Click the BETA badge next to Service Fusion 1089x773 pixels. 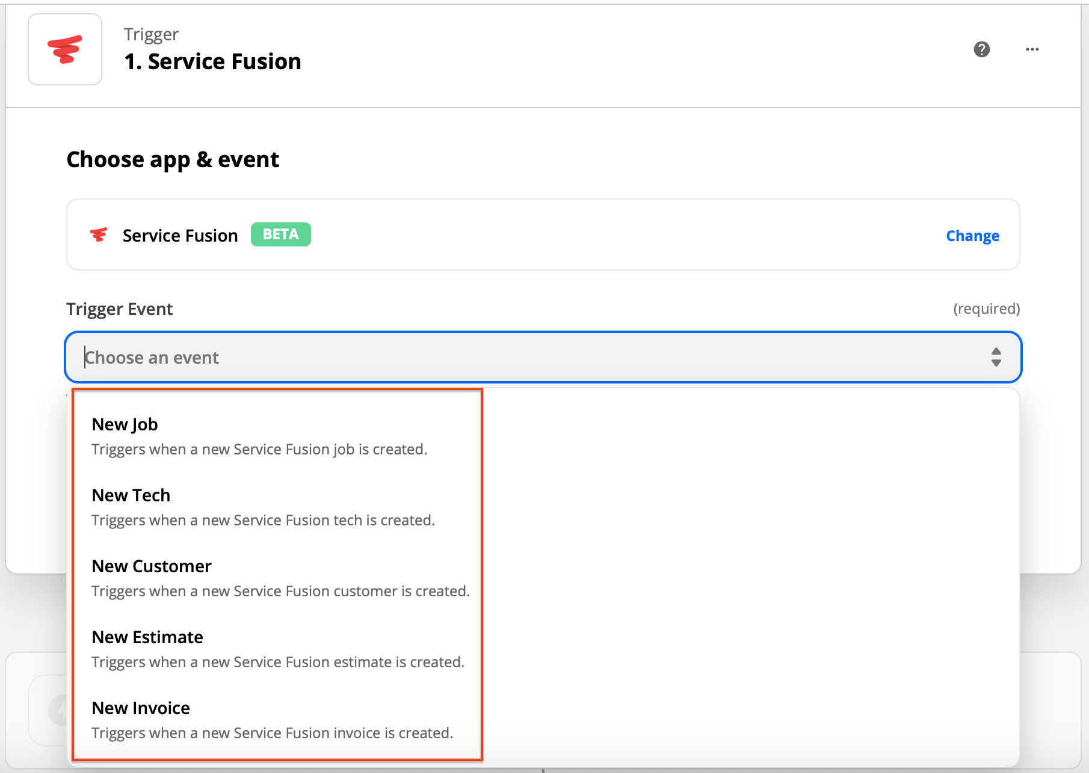point(280,234)
